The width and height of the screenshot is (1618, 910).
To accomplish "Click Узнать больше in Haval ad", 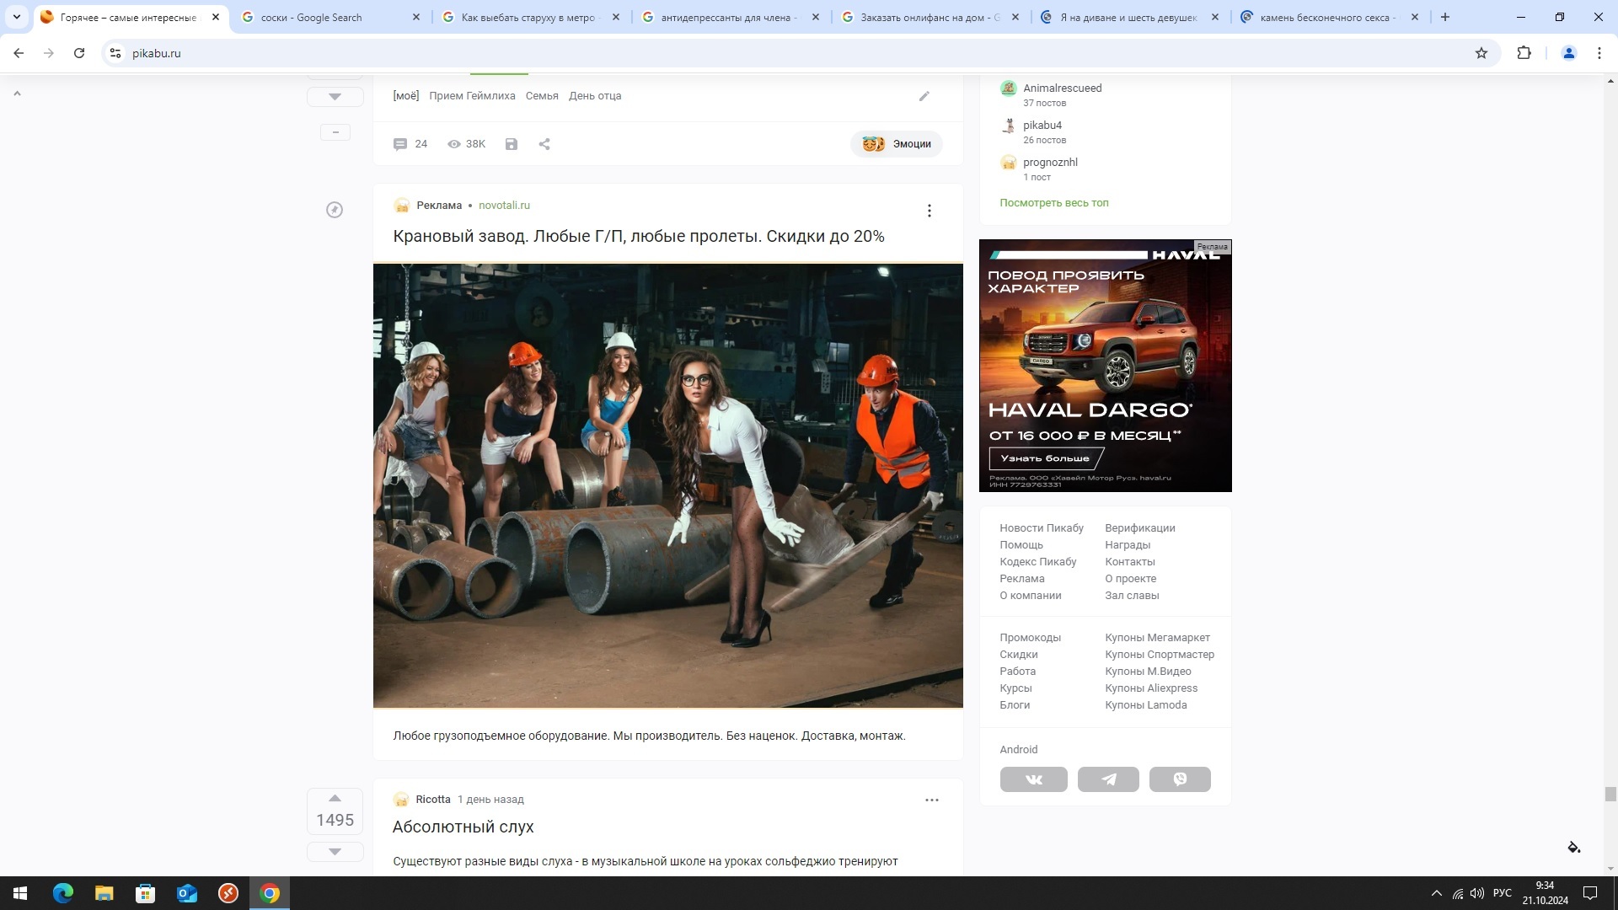I will pyautogui.click(x=1045, y=458).
